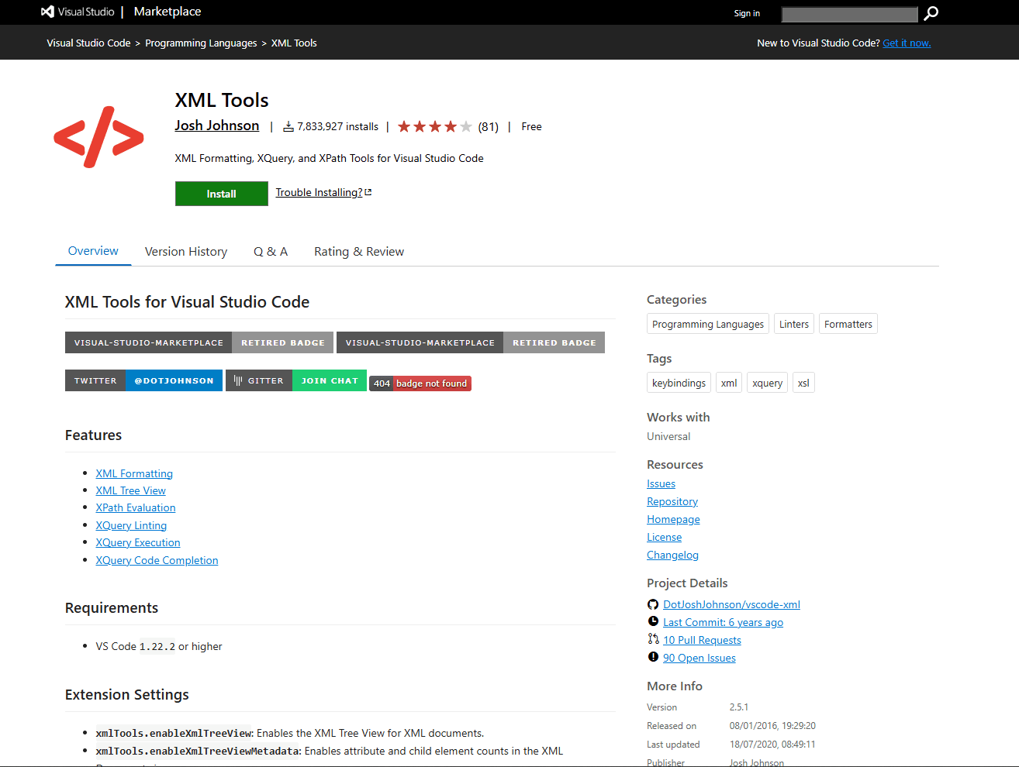1019x767 pixels.
Task: Click the (81) review count
Action: point(489,127)
